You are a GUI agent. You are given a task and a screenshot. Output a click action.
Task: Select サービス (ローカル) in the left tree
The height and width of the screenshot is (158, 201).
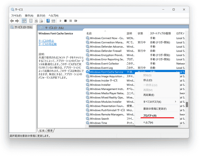[23, 27]
